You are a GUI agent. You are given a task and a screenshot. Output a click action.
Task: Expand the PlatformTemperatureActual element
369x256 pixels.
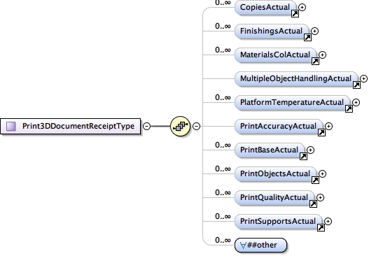click(x=356, y=103)
